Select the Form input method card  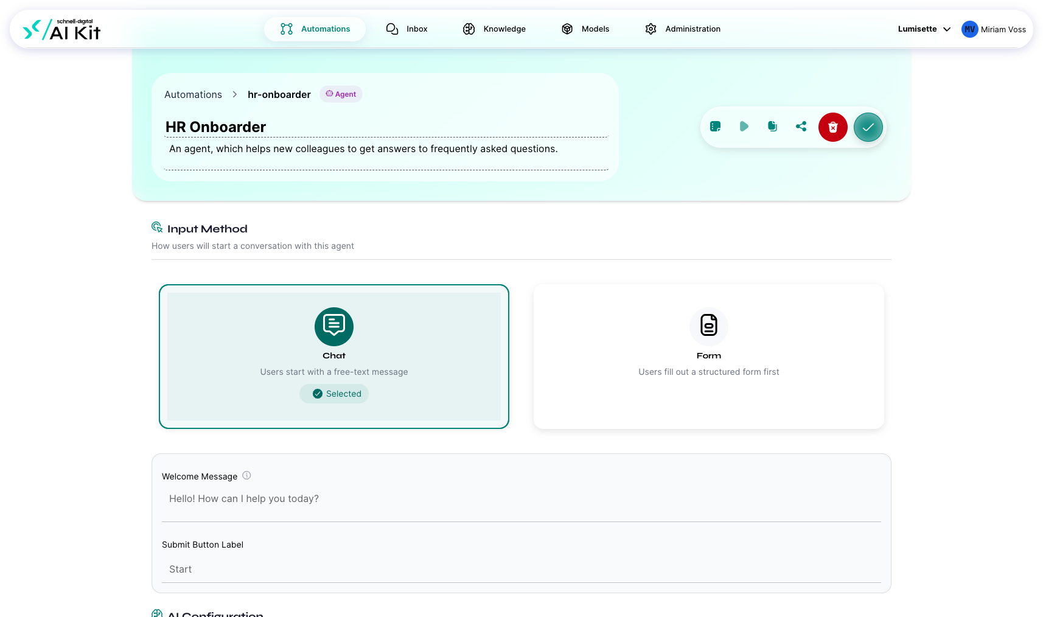[709, 357]
